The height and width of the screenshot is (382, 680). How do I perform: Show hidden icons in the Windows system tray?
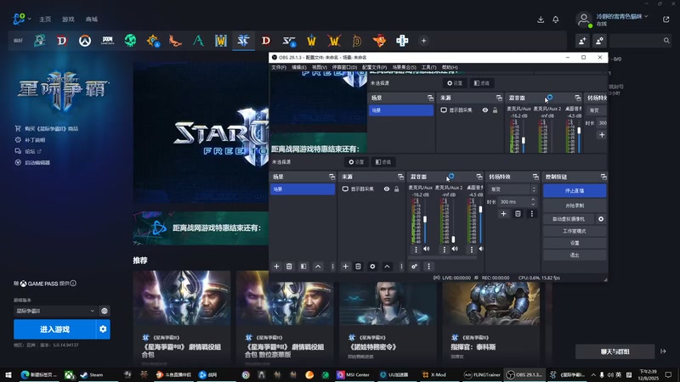pyautogui.click(x=592, y=374)
